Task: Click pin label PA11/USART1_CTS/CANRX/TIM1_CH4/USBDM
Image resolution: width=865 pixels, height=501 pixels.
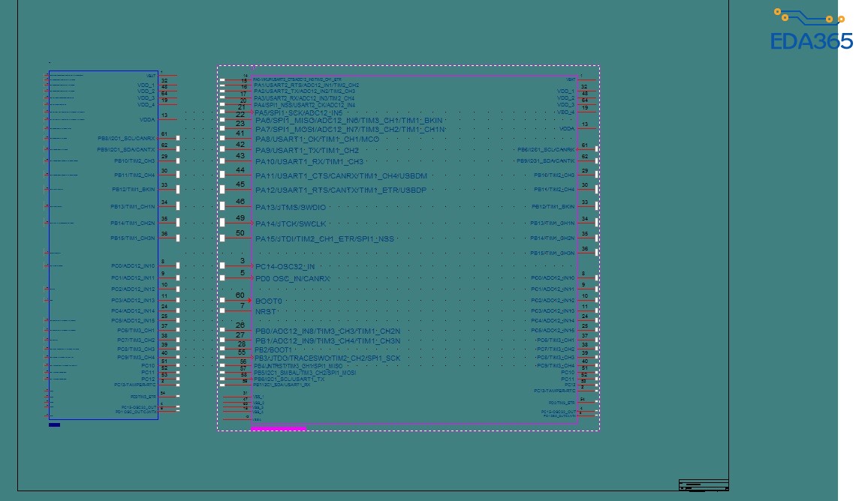Action: (x=341, y=176)
